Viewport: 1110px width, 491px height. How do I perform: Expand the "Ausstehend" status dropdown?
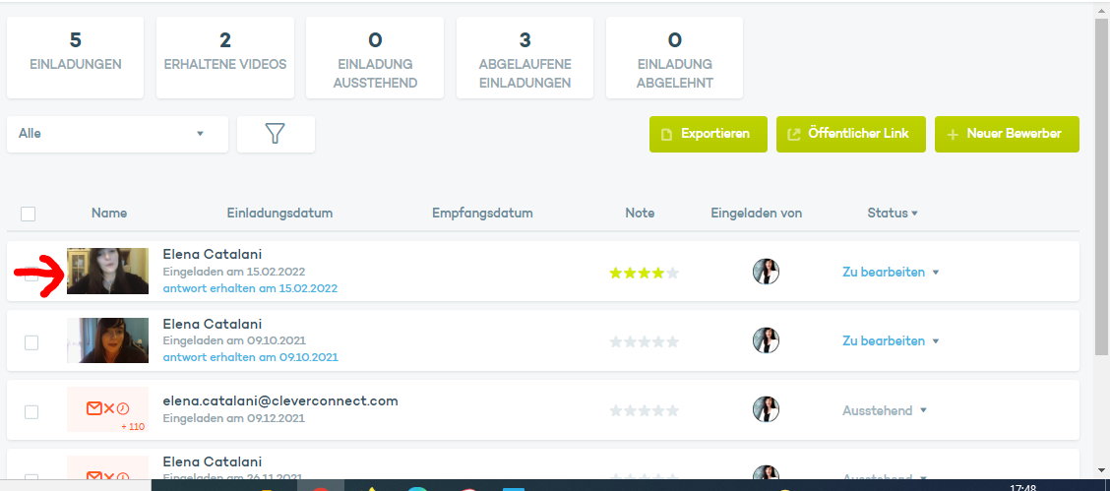884,410
